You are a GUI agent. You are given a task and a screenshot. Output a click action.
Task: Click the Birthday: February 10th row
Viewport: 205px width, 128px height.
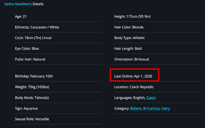(34, 76)
